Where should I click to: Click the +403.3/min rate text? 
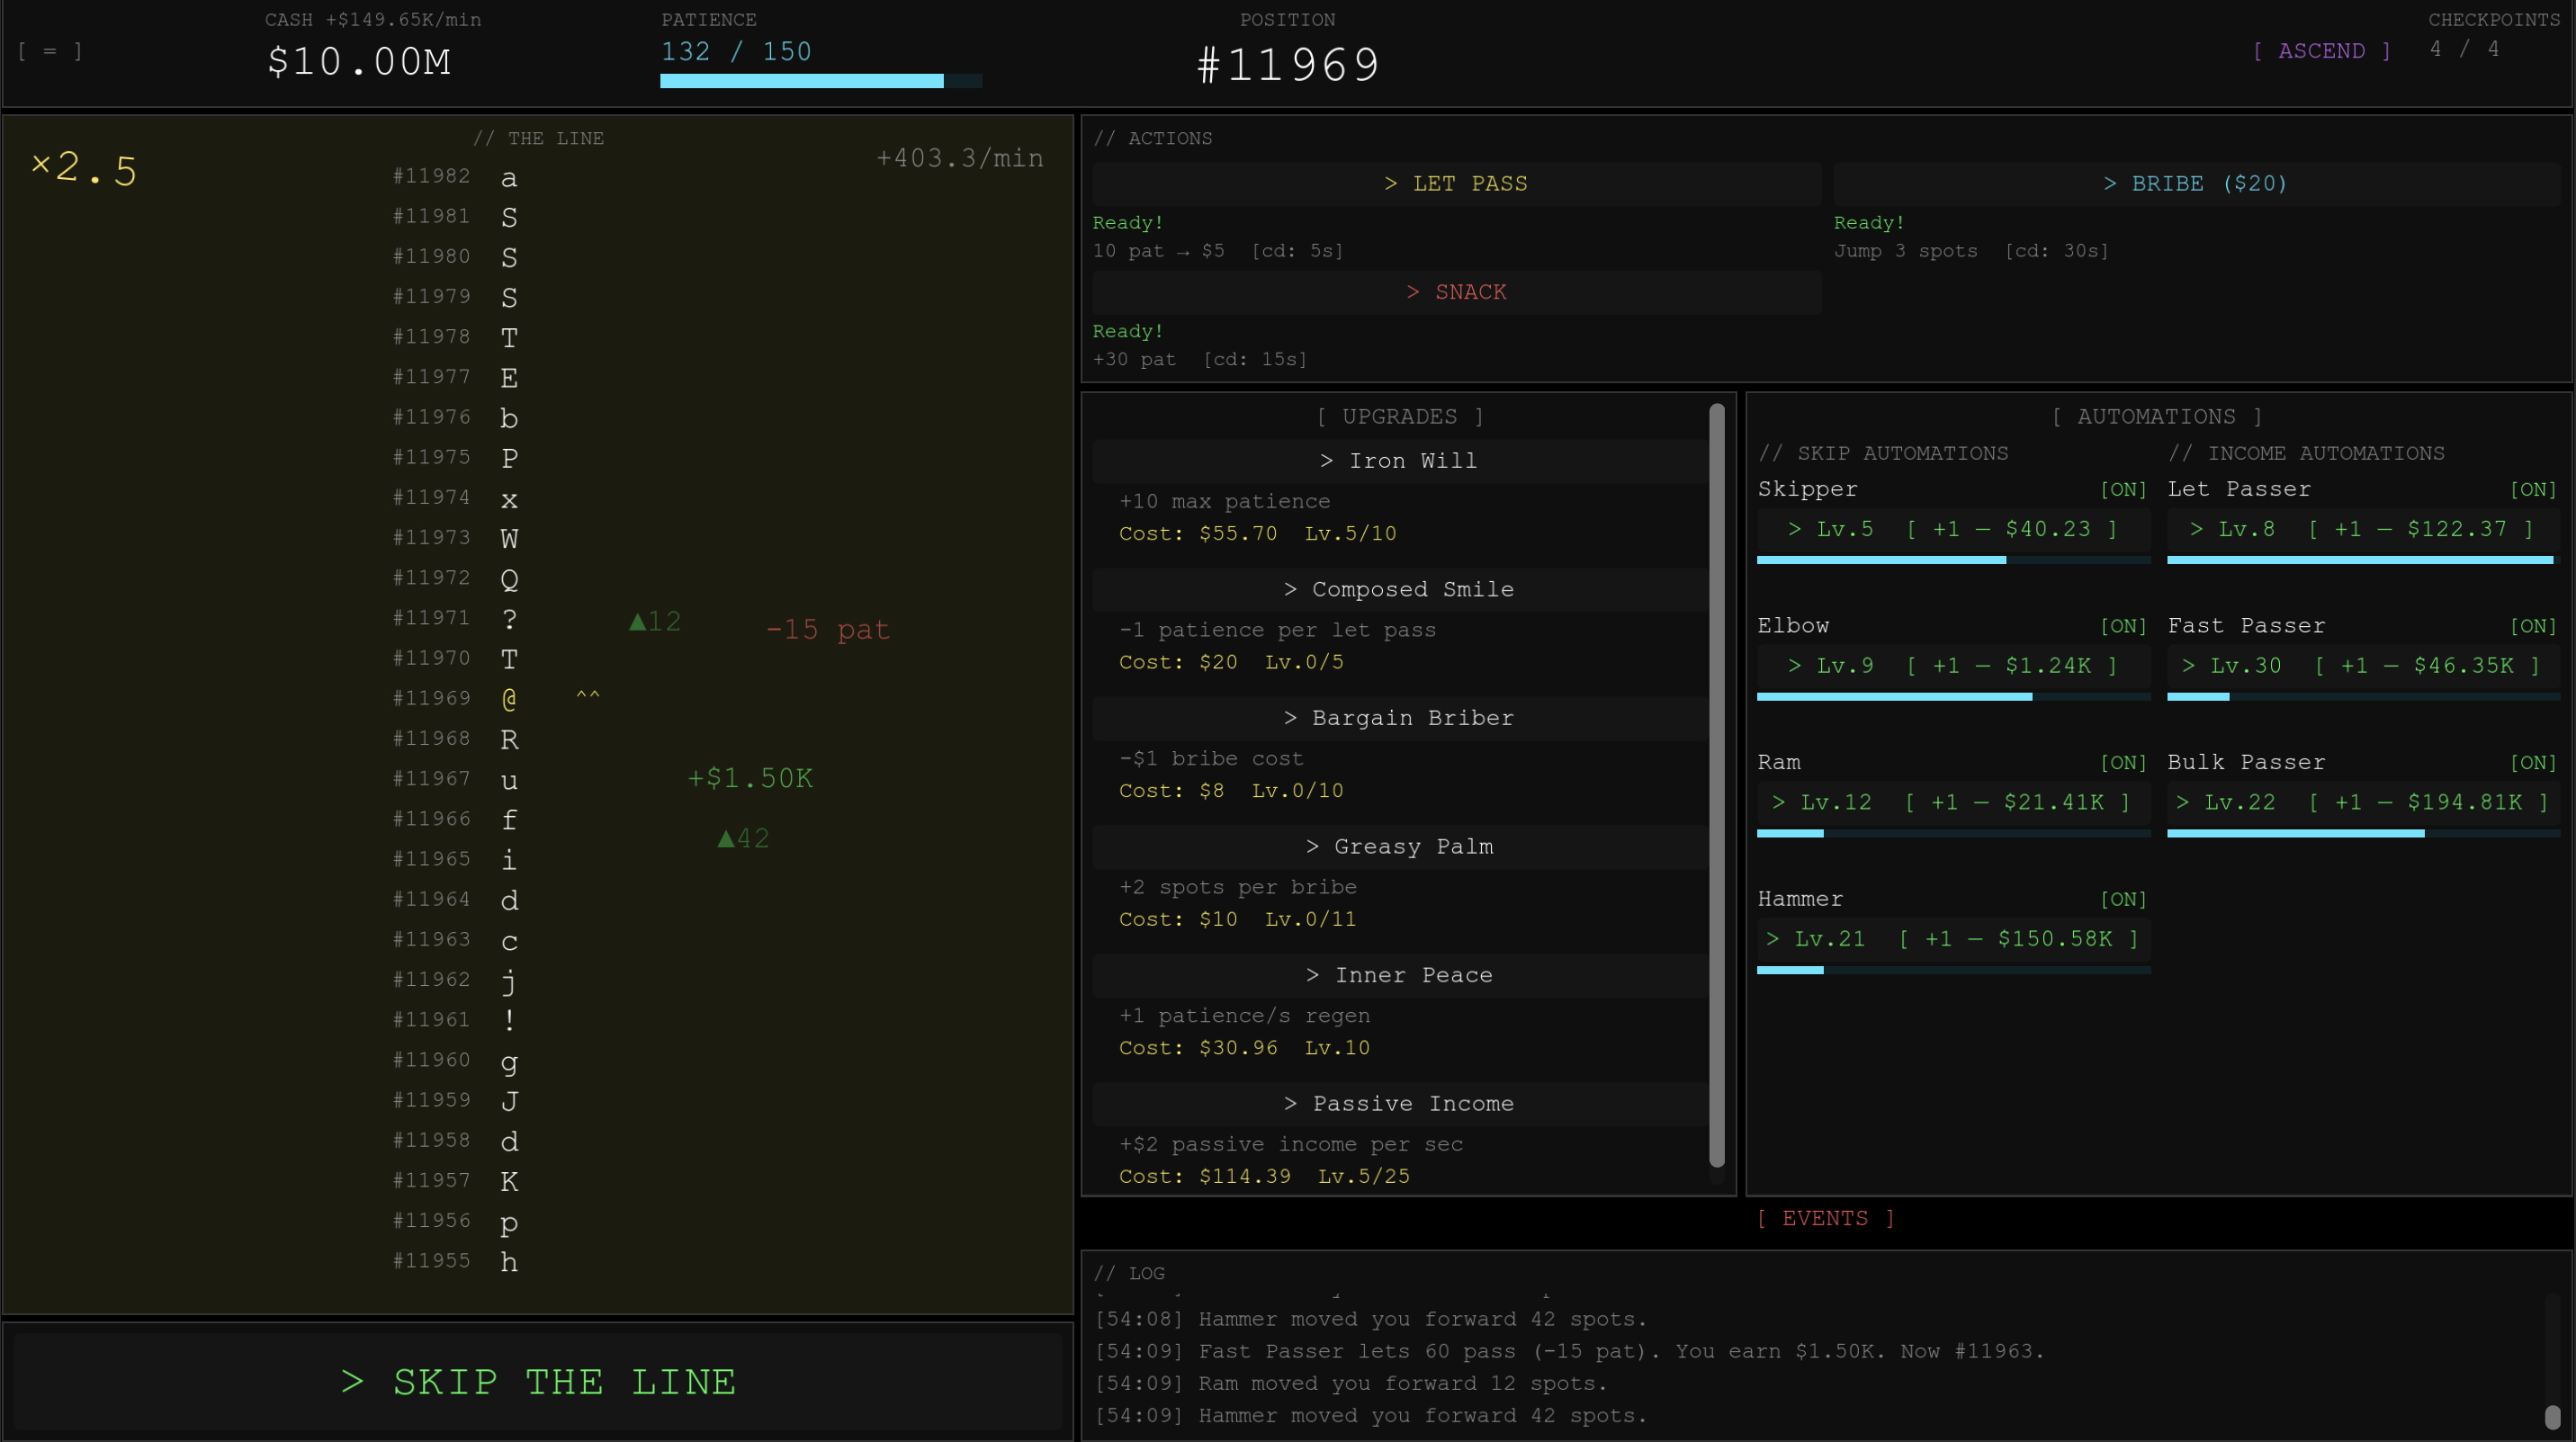[x=960, y=158]
